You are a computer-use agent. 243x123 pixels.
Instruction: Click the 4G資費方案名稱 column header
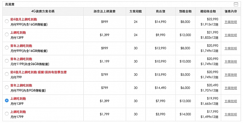point(43,11)
